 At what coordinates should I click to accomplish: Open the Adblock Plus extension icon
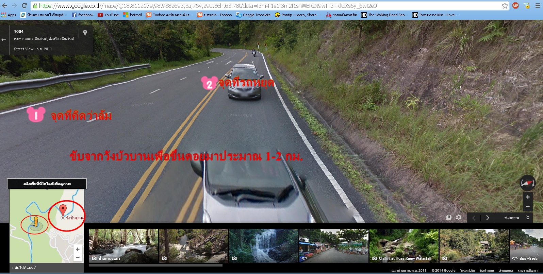[x=515, y=5]
